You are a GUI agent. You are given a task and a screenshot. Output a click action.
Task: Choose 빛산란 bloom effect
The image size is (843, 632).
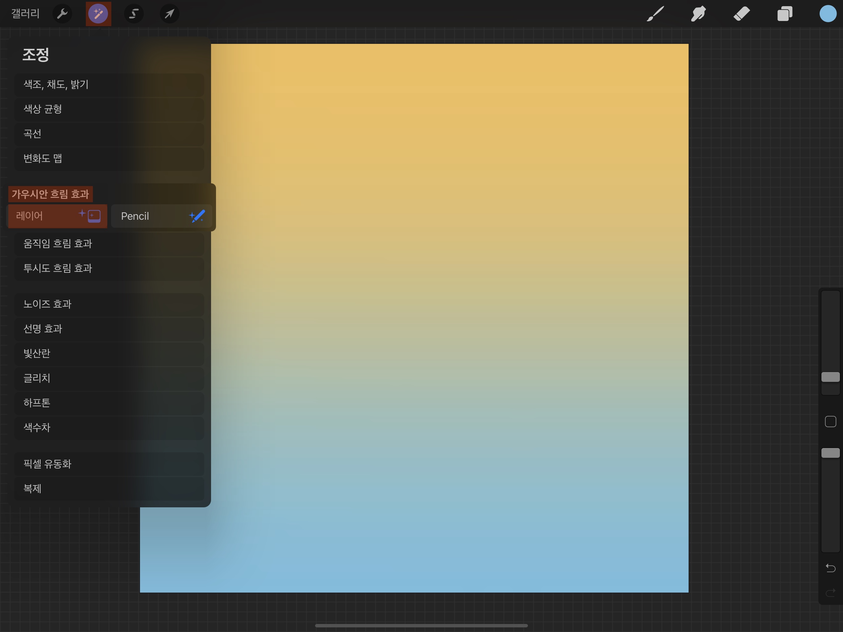(x=109, y=354)
